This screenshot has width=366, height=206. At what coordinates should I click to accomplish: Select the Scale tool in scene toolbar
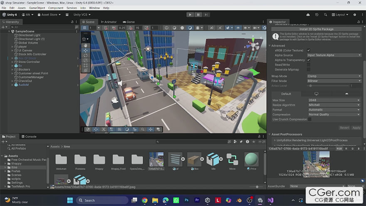point(86,60)
